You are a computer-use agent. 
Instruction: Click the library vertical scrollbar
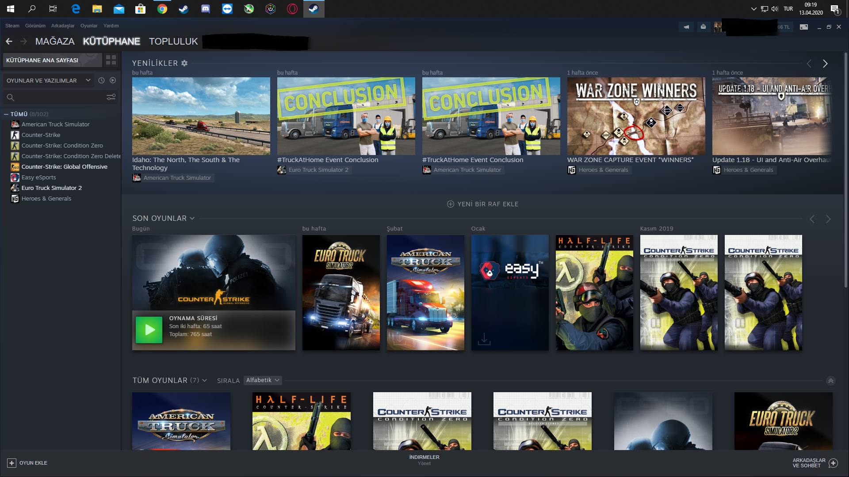(846, 170)
